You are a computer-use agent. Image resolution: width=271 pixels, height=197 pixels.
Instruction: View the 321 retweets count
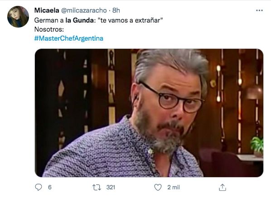(x=111, y=188)
